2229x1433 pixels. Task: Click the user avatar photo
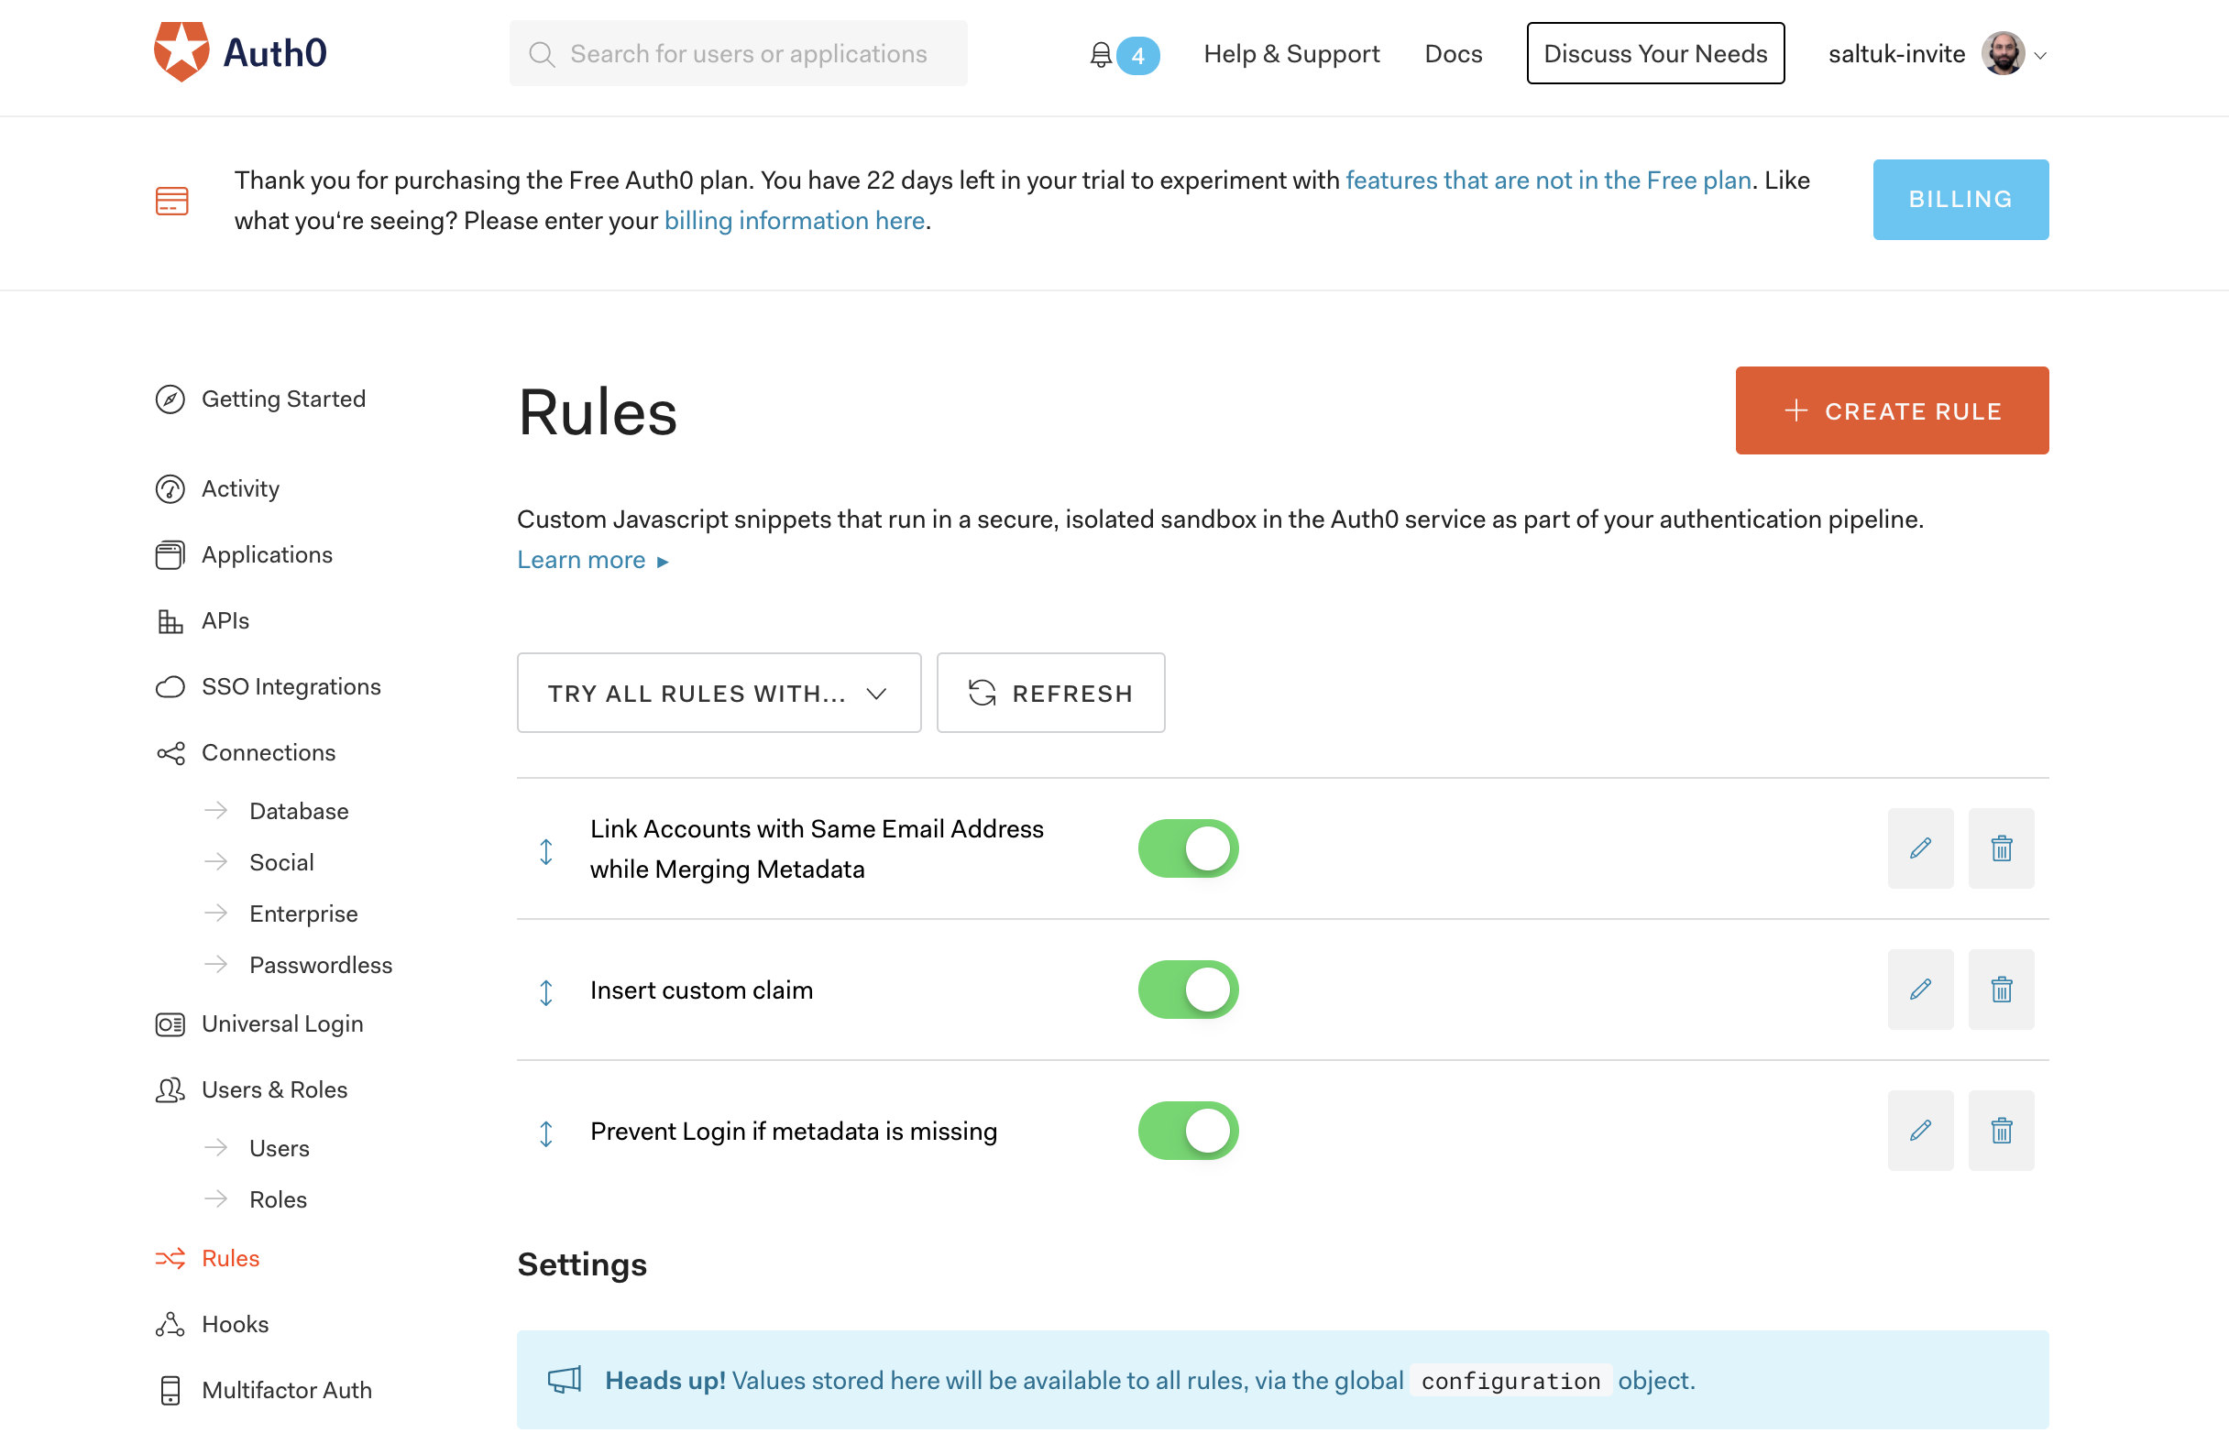(x=2003, y=53)
